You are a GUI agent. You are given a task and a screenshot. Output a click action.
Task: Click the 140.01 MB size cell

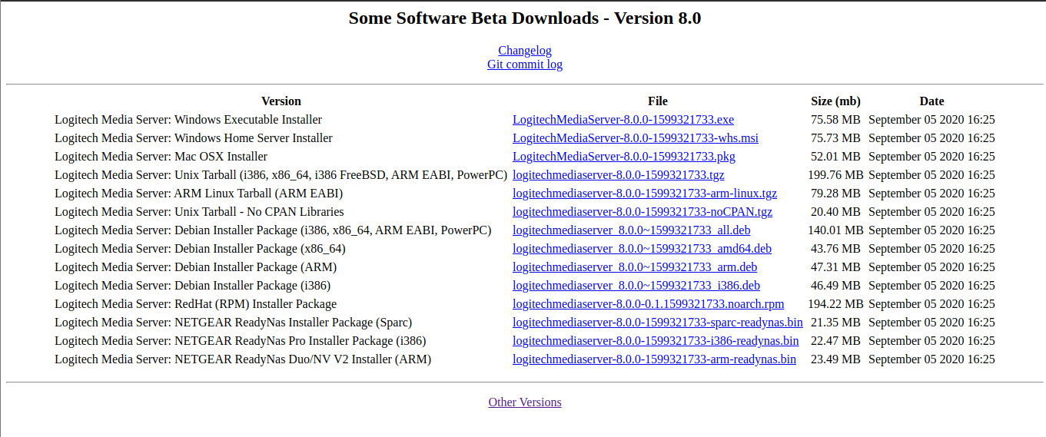point(835,230)
